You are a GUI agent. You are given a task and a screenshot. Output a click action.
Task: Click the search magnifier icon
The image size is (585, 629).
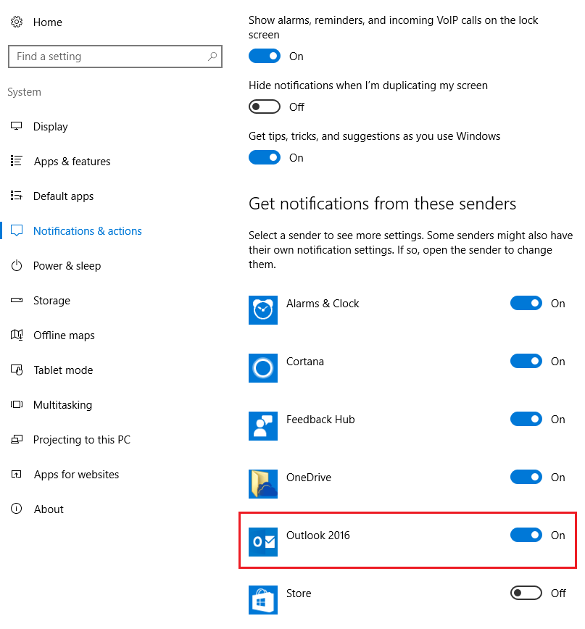pos(212,57)
